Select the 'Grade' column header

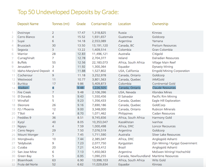pos(81,24)
